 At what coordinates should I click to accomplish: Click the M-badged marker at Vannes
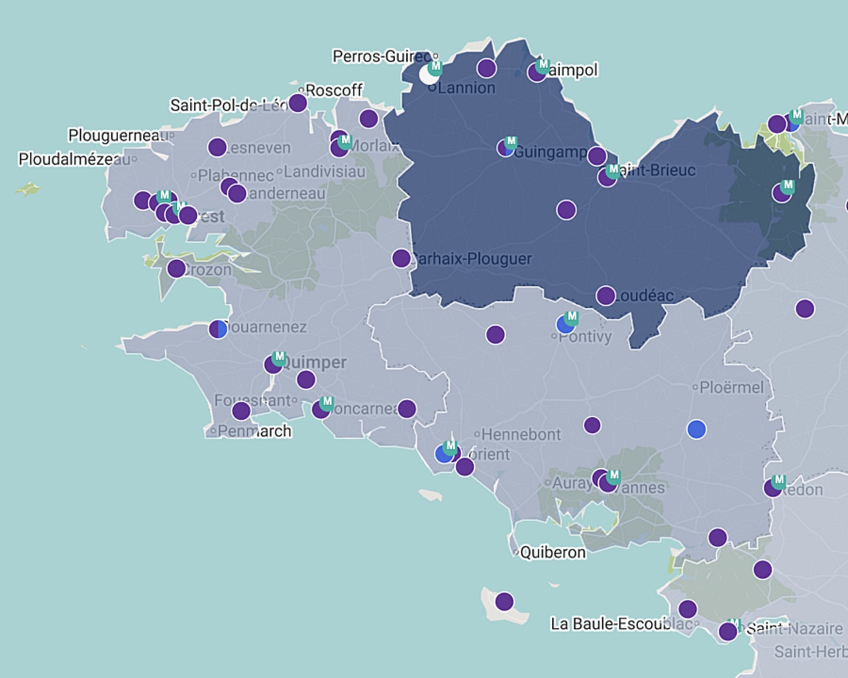coord(608,483)
